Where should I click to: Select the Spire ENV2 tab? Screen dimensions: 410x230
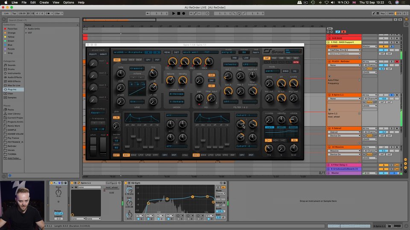(134, 155)
